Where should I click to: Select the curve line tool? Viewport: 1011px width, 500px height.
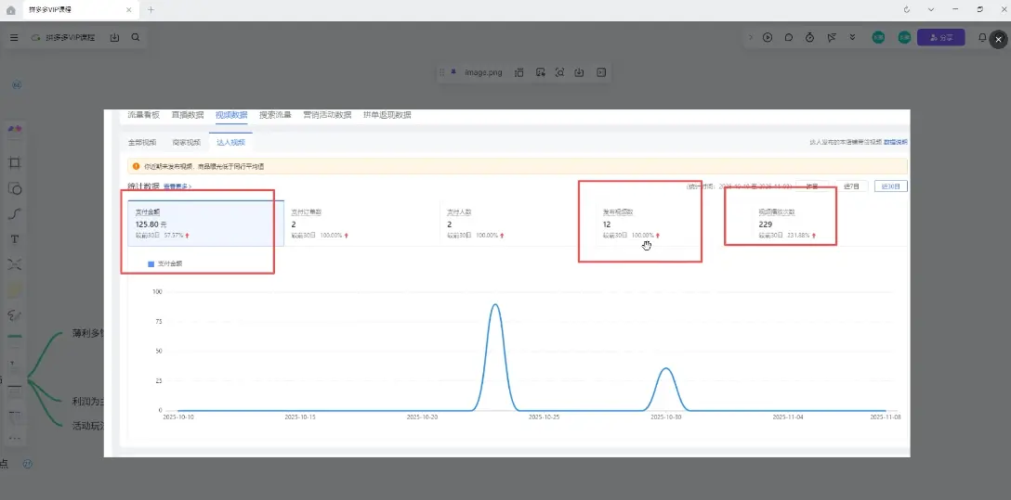click(15, 213)
